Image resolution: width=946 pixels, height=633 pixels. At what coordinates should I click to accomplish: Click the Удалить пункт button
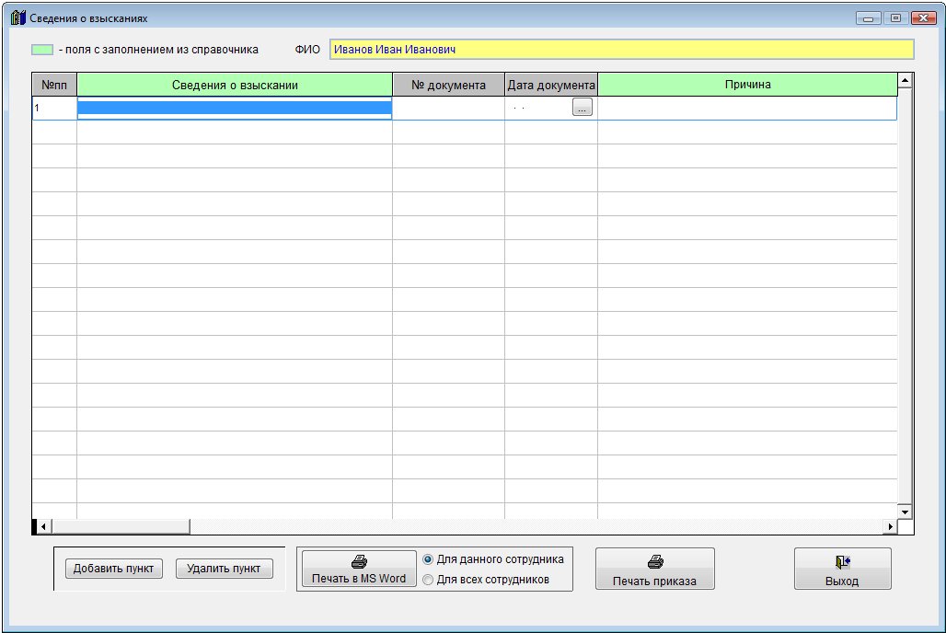point(224,569)
